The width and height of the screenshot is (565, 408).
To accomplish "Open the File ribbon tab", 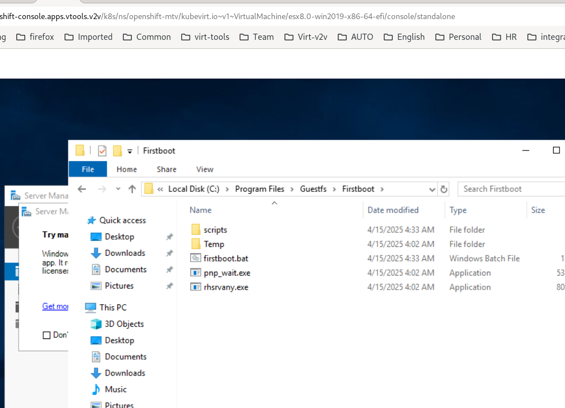I will (88, 169).
